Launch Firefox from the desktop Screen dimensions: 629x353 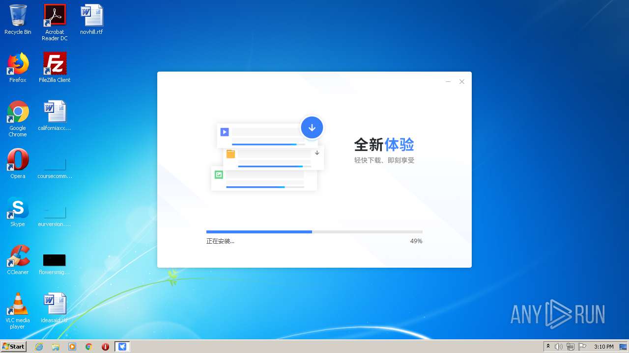click(x=18, y=68)
